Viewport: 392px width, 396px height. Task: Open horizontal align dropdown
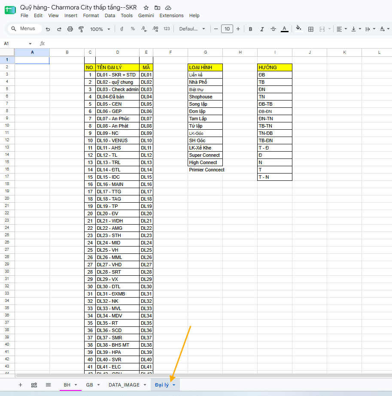coord(342,29)
